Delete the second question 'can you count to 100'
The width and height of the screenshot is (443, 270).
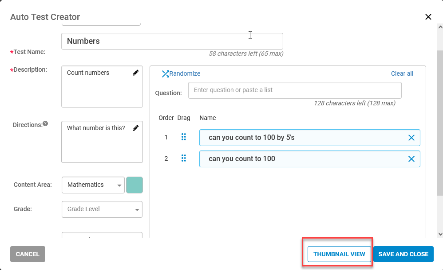[x=411, y=159]
